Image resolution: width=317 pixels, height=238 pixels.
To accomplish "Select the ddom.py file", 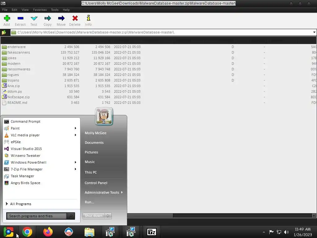I will tap(12, 91).
